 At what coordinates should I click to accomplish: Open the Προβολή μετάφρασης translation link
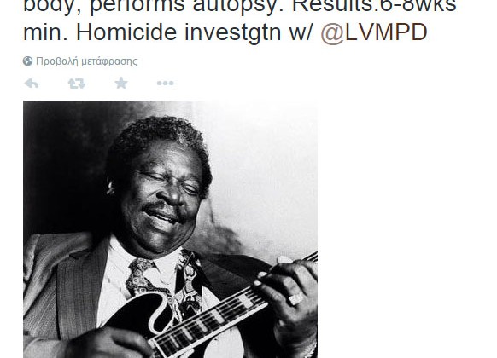[86, 61]
